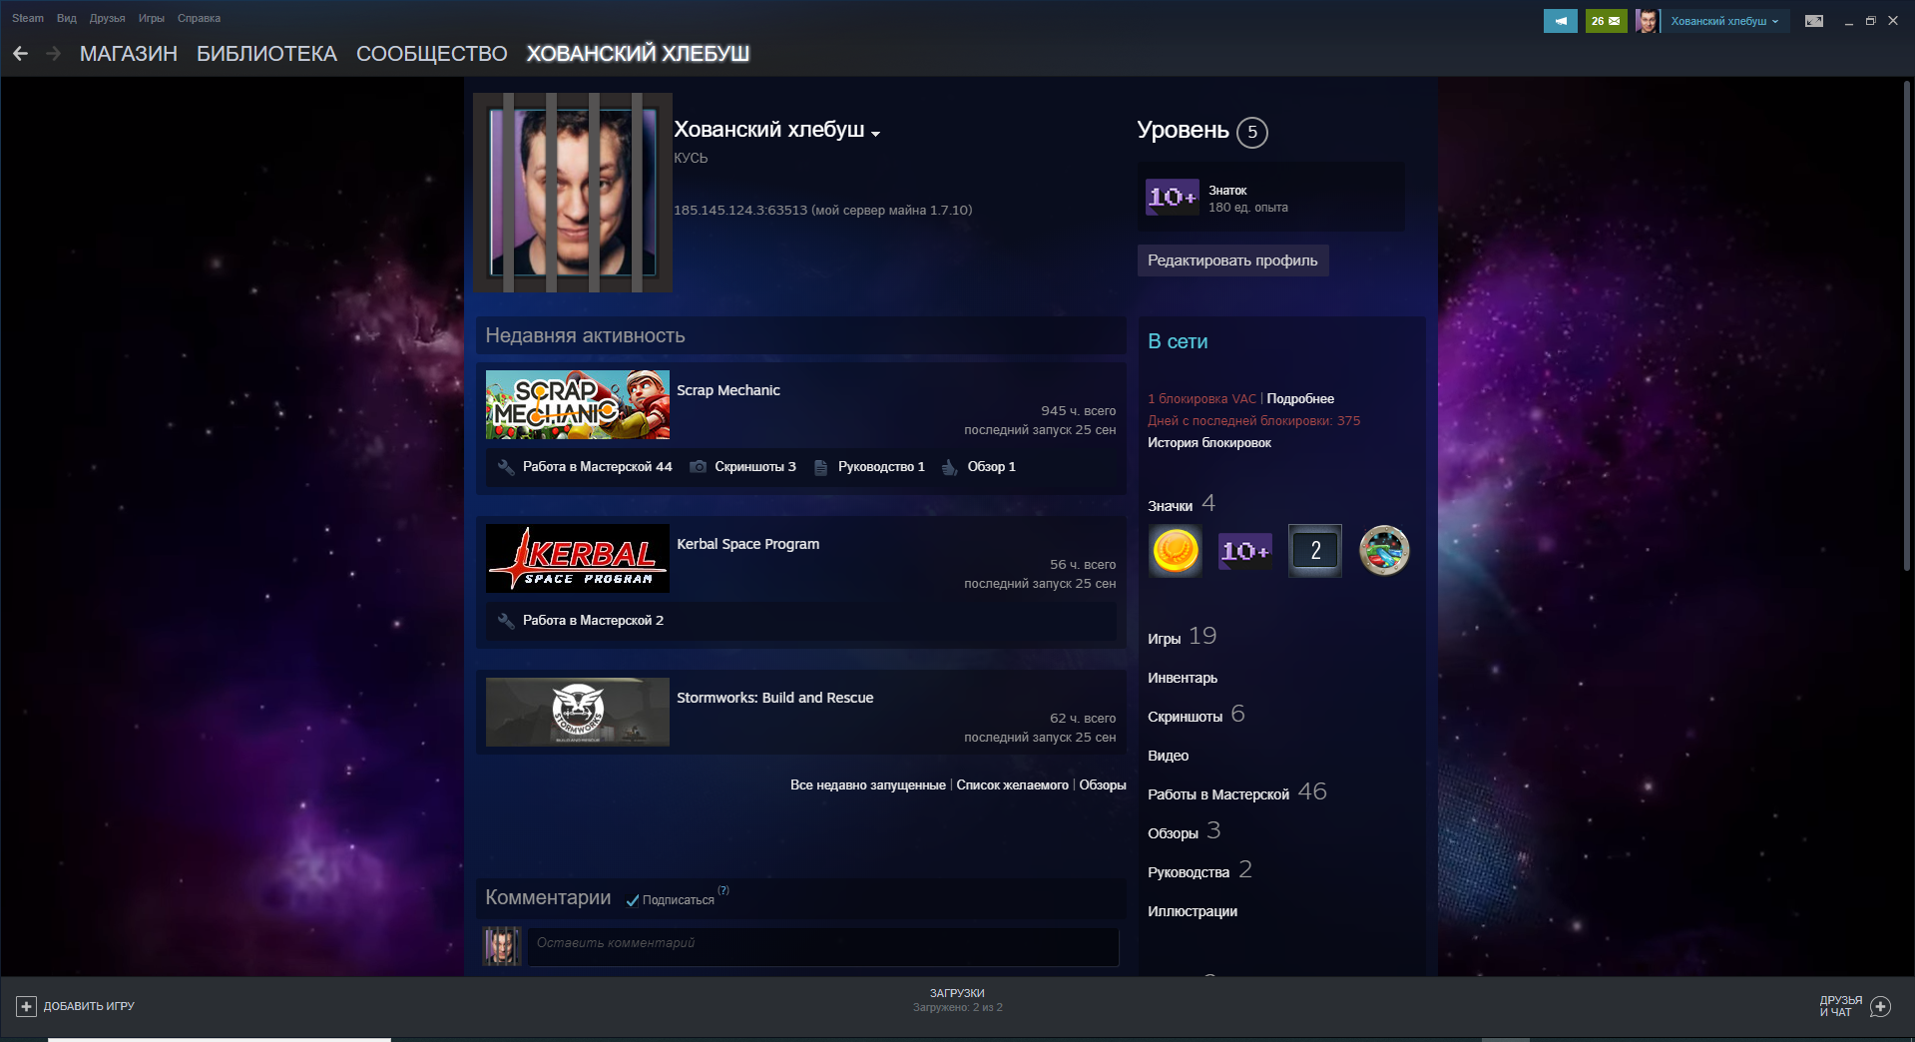Open Все недавно запущенные link
This screenshot has height=1042, width=1915.
coord(868,785)
